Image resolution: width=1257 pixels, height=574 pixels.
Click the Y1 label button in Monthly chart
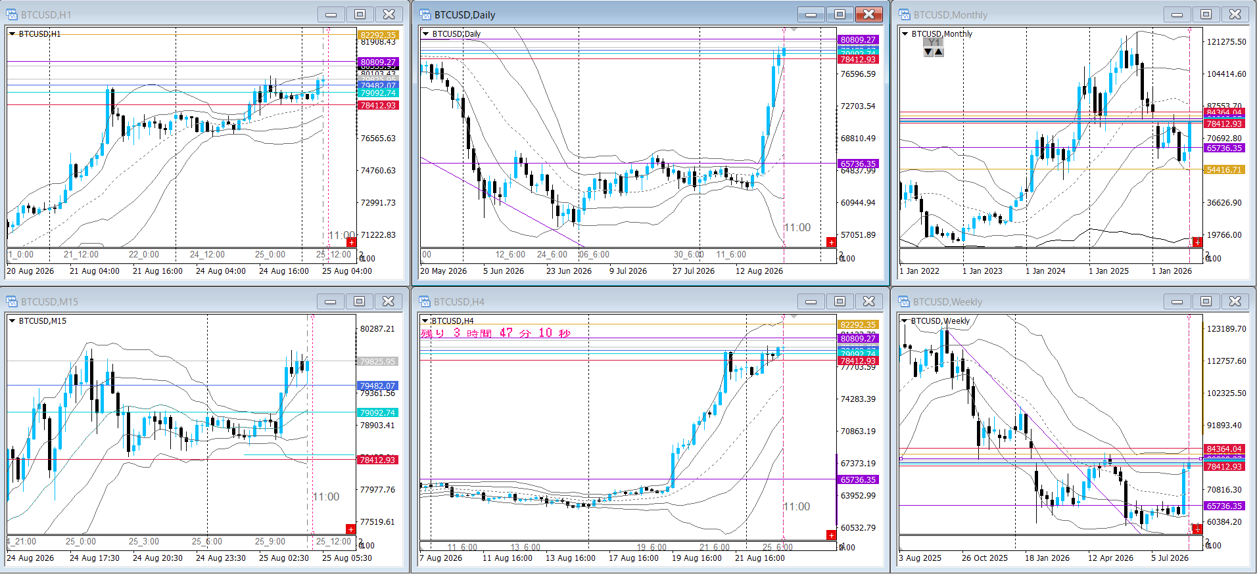click(x=934, y=43)
